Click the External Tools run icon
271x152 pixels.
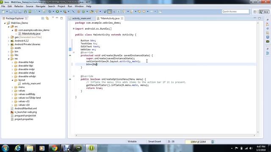pos(65,11)
